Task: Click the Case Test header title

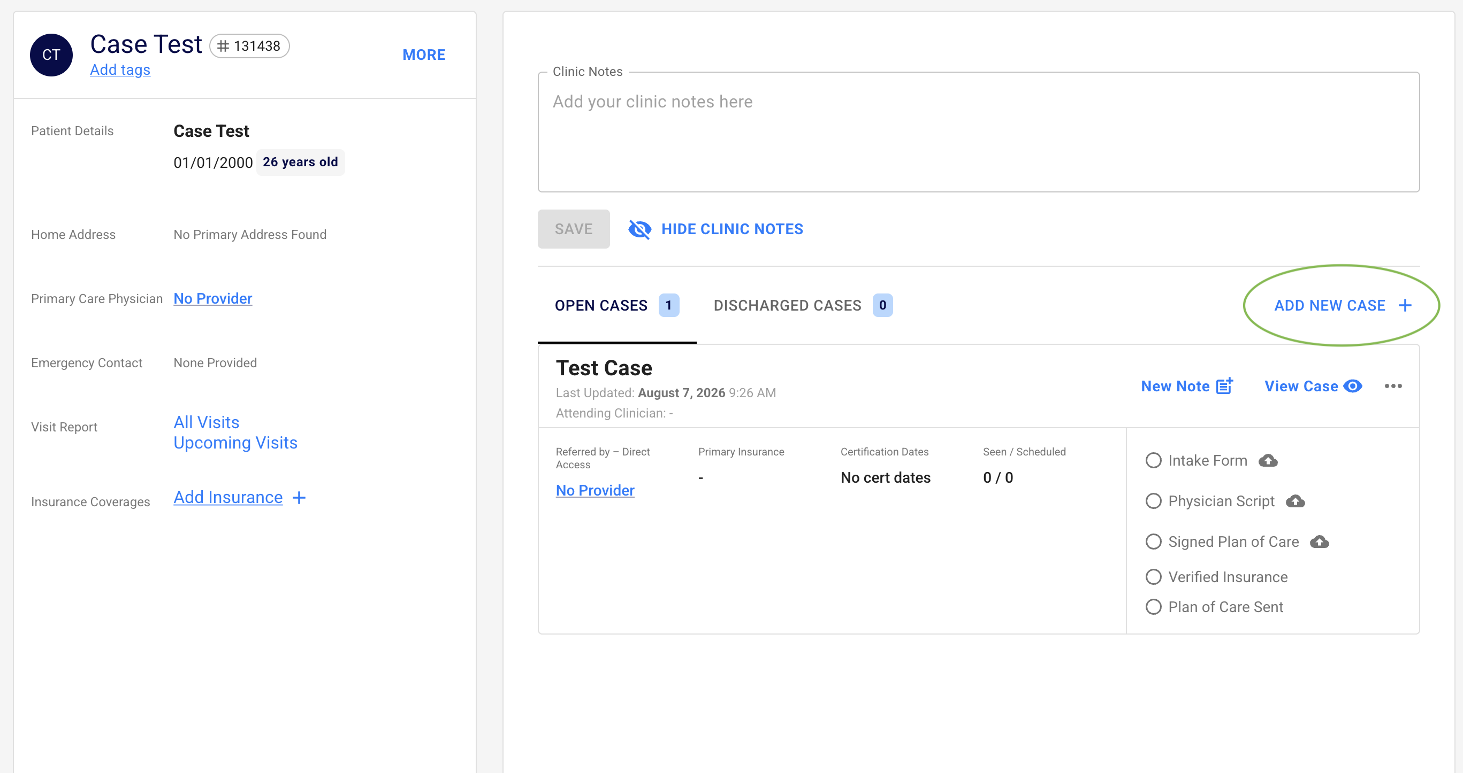Action: click(146, 44)
